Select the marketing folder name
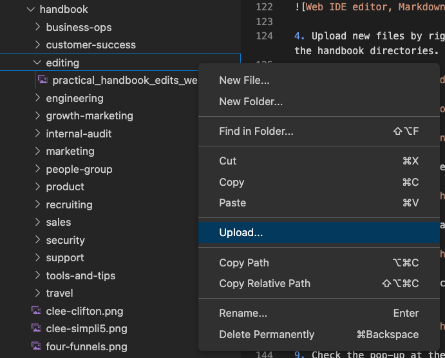445x358 pixels. 70,152
